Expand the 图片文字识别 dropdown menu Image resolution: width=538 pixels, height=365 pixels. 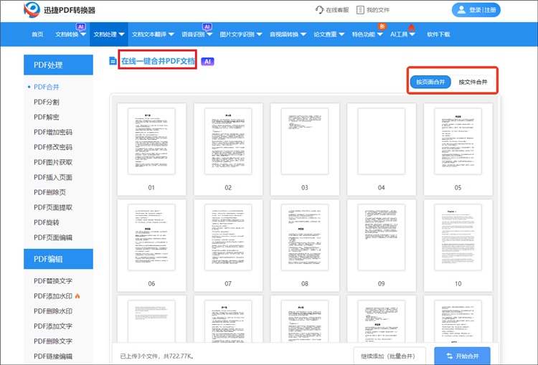[x=240, y=34]
